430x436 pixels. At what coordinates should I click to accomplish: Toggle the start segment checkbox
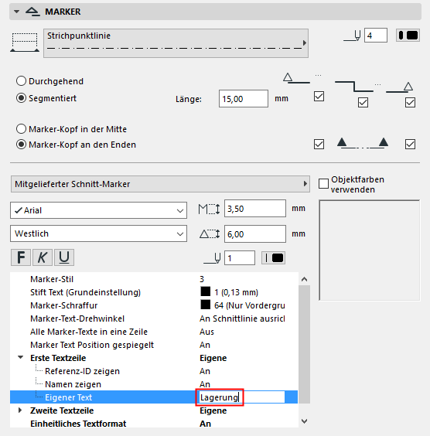(319, 97)
